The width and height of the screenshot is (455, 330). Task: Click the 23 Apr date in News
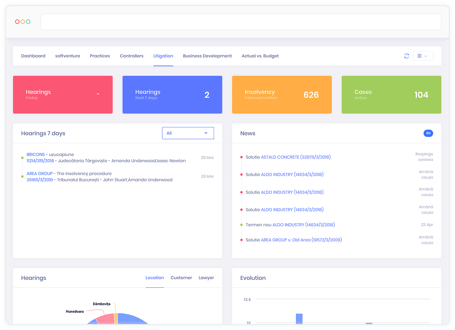click(427, 225)
